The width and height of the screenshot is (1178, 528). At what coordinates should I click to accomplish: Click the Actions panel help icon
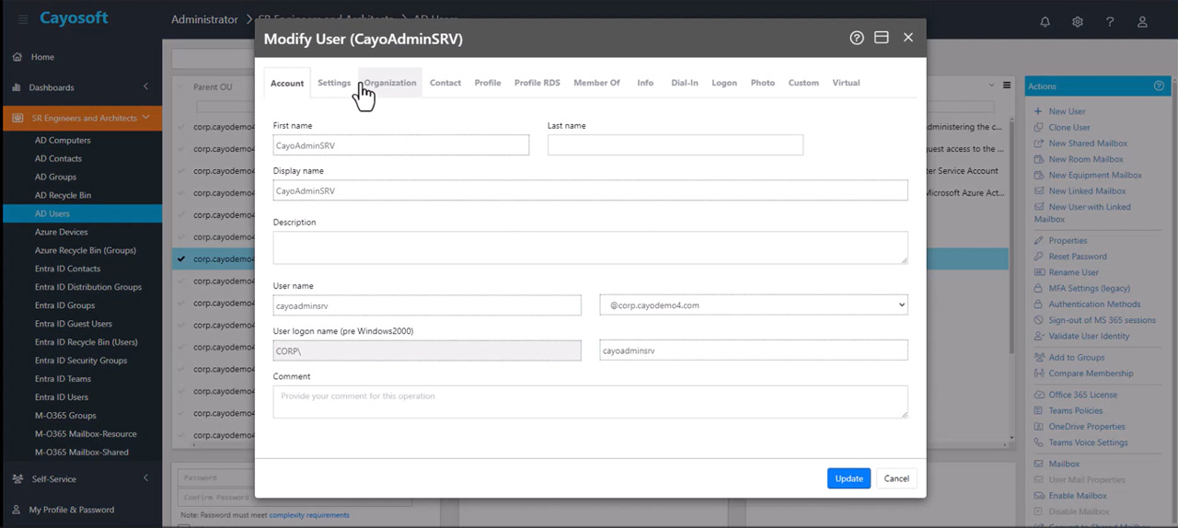point(1159,86)
